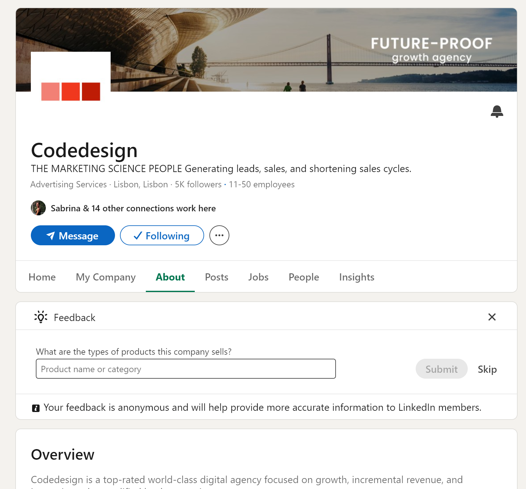526x489 pixels.
Task: Select the About tab
Action: coord(170,277)
